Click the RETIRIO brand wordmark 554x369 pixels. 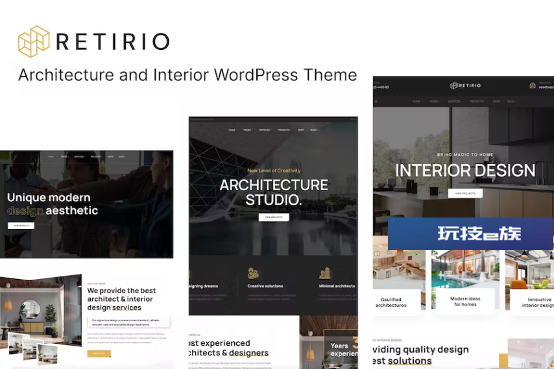113,41
